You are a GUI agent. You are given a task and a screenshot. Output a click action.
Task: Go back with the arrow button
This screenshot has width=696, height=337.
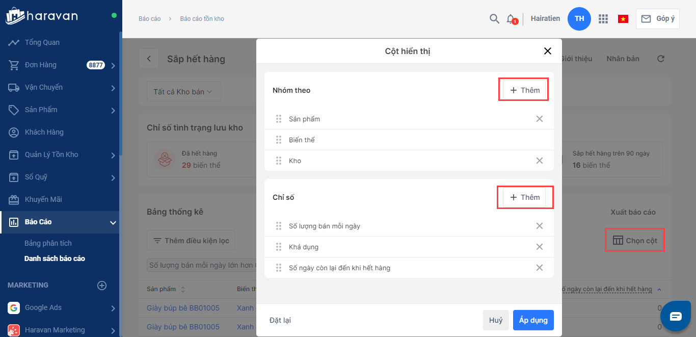149,59
